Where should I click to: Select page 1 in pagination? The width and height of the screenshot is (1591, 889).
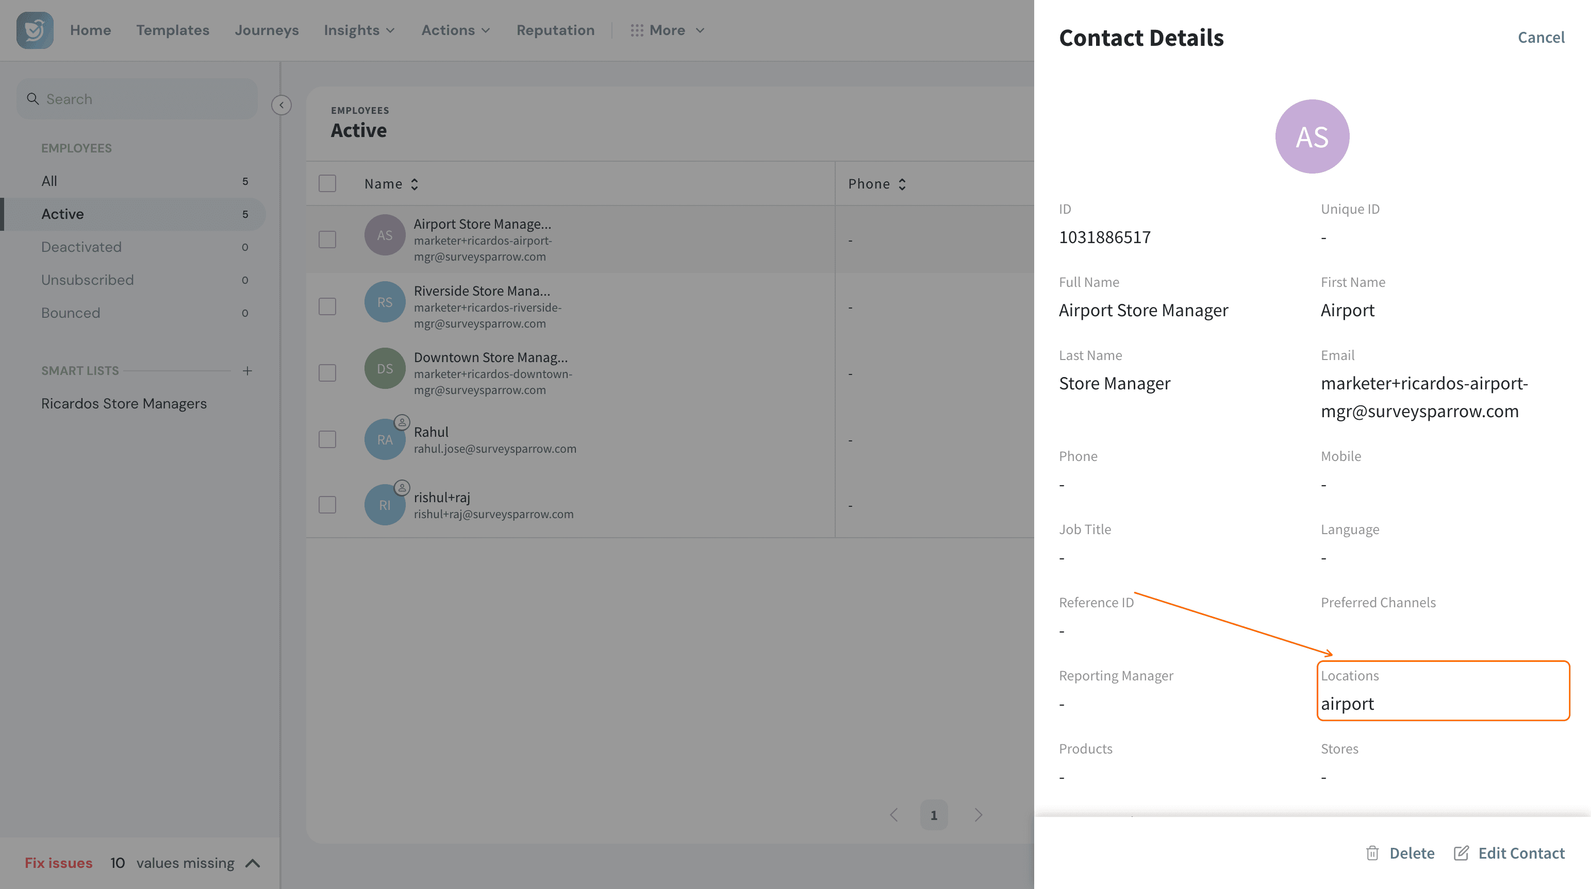click(x=934, y=815)
